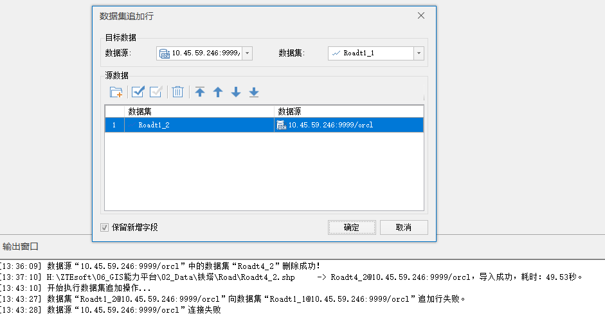This screenshot has height=323, width=605.
Task: Click the 取消 button
Action: (404, 227)
